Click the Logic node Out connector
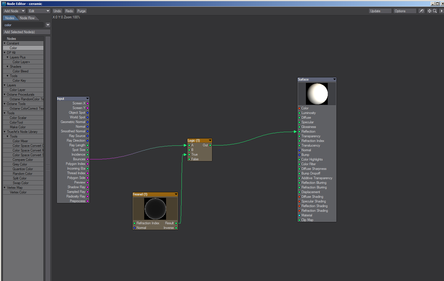Viewport: 444px width, 281px height. 210,145
